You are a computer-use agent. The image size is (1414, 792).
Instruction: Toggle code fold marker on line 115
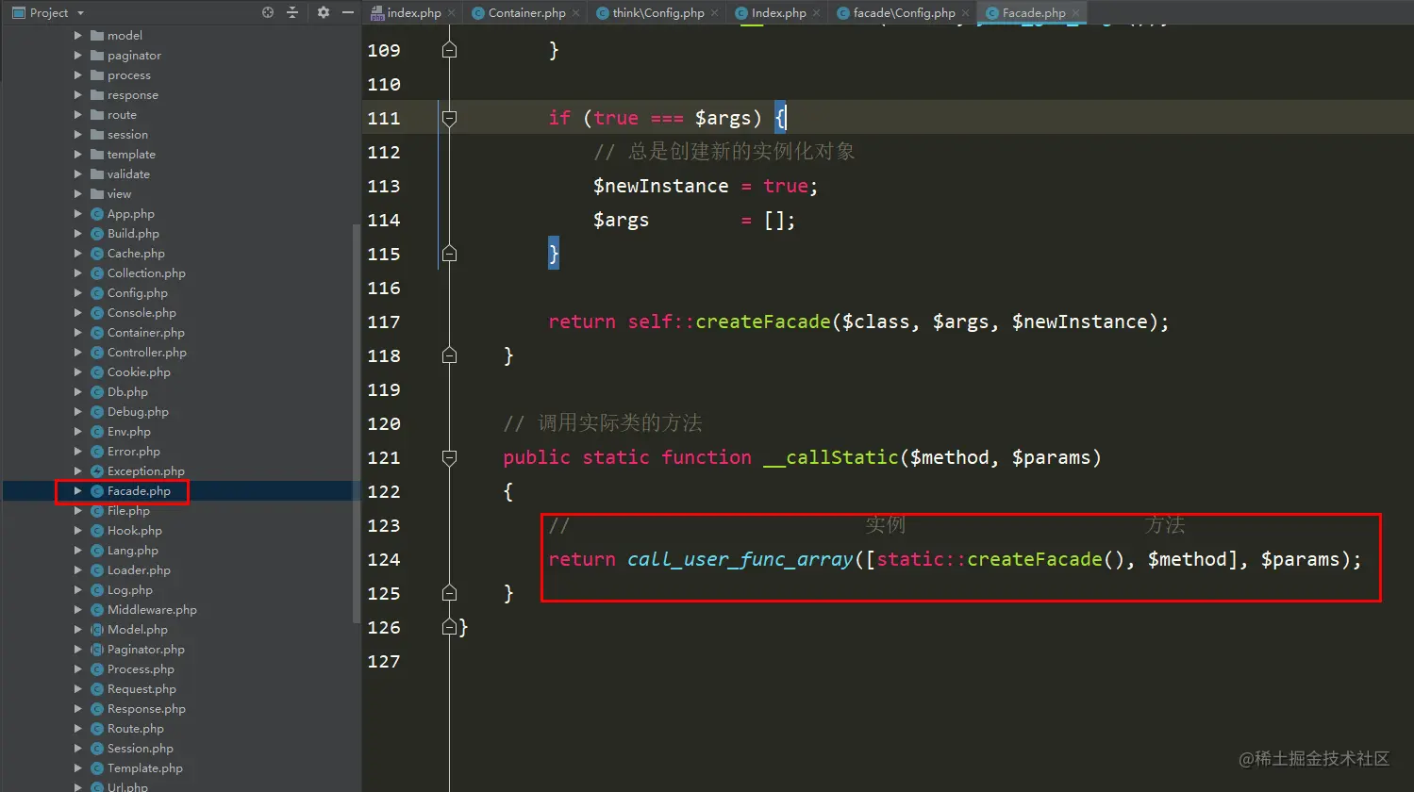tap(449, 254)
